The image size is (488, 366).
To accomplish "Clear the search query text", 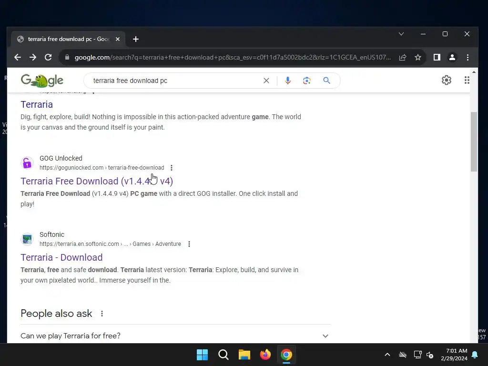I will click(x=266, y=81).
